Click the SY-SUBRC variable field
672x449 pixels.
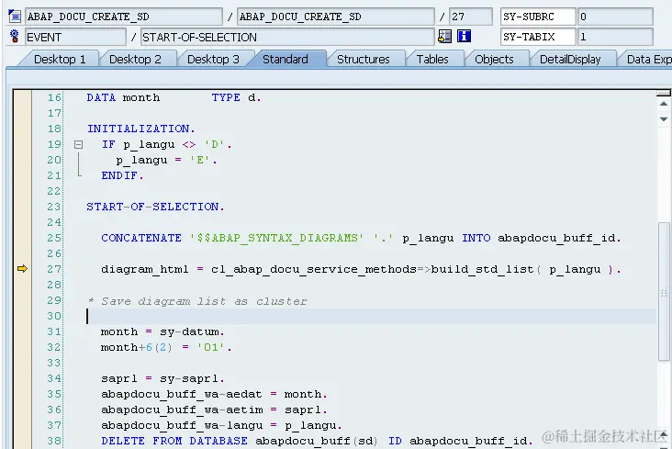[x=538, y=17]
